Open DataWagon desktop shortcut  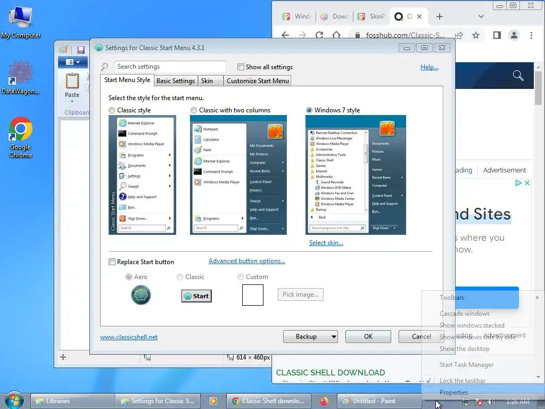(x=20, y=78)
